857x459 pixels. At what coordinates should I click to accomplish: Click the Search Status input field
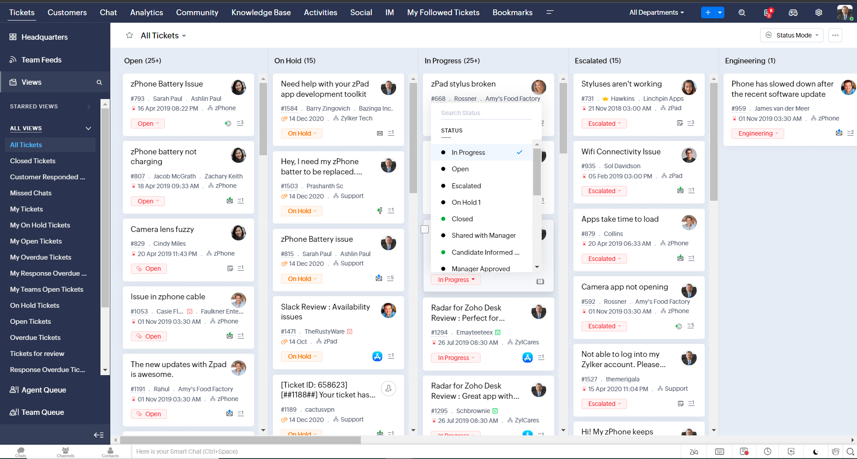pyautogui.click(x=486, y=113)
